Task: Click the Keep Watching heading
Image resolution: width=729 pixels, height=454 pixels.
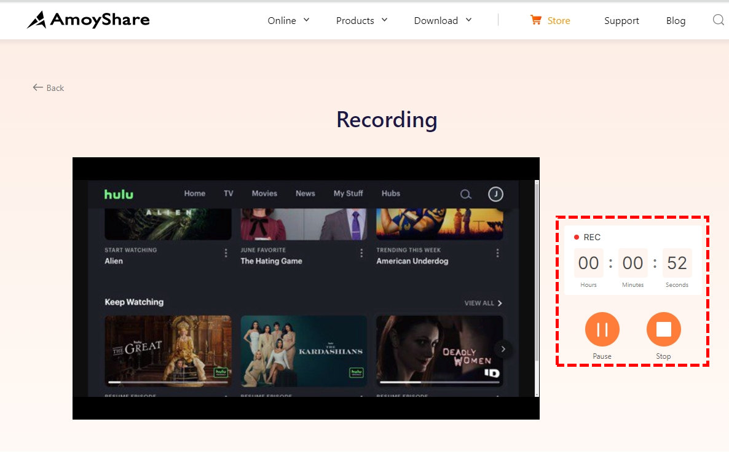Action: 134,302
